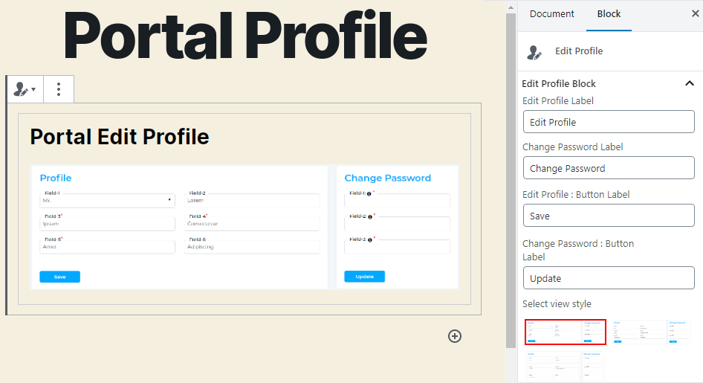Image resolution: width=703 pixels, height=383 pixels.
Task: Click the info icon beside Field-1 password
Action: tap(369, 193)
